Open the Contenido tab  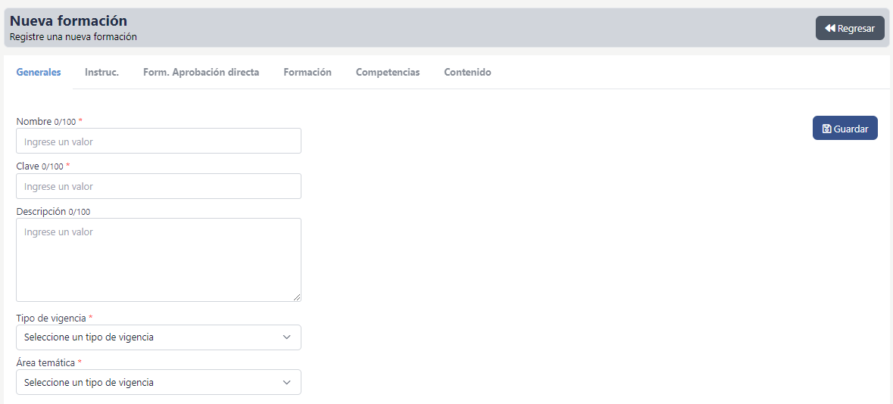[467, 73]
